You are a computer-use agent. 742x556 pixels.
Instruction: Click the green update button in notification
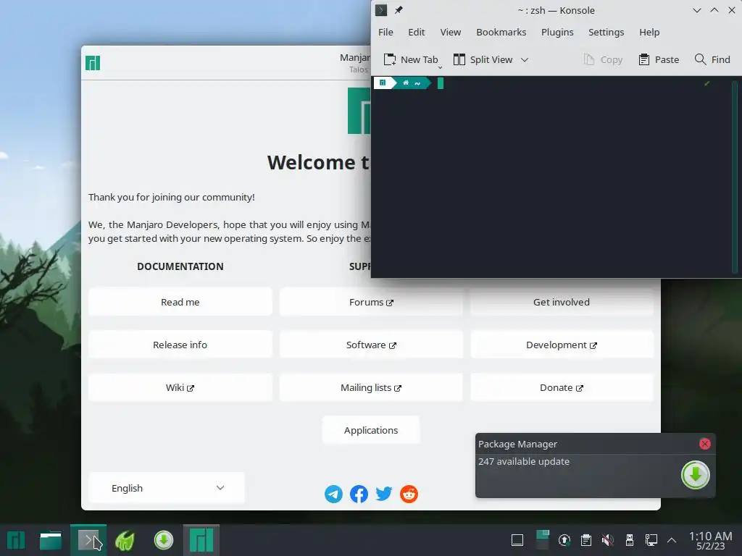(x=695, y=475)
